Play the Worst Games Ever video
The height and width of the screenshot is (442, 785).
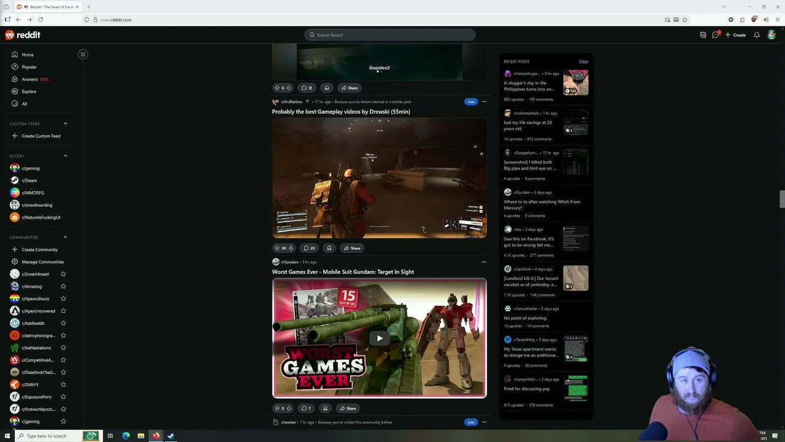coord(380,338)
